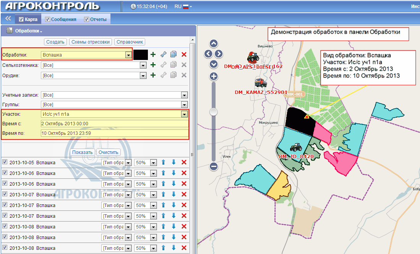The width and height of the screenshot is (420, 254).
Task: Delete the Вспашка treatment with red X
Action: pos(184,55)
